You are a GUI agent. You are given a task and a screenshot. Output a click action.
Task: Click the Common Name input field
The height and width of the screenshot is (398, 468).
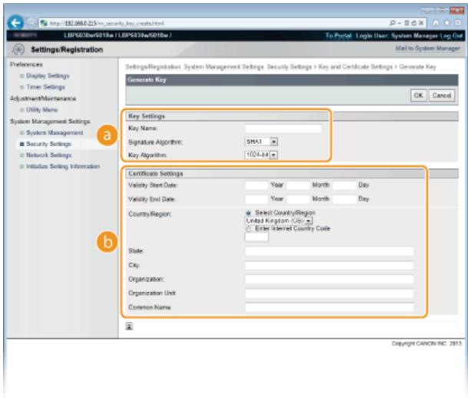(329, 307)
